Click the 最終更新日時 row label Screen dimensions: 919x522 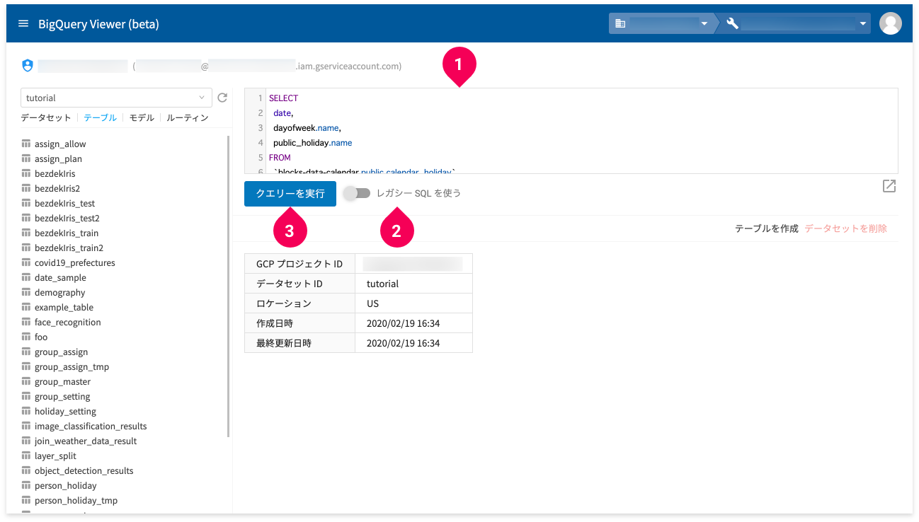click(x=283, y=343)
